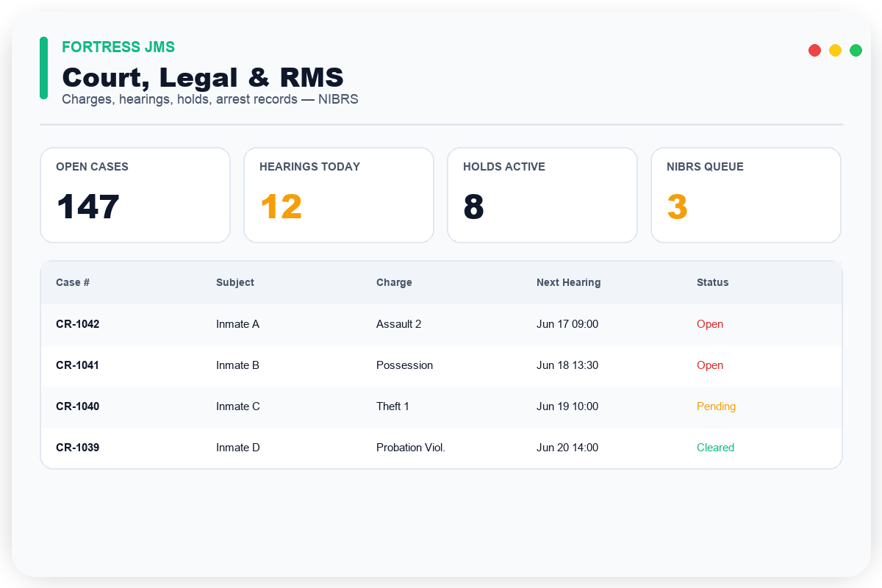Click subject Inmate A
This screenshot has height=588, width=882.
(x=237, y=324)
